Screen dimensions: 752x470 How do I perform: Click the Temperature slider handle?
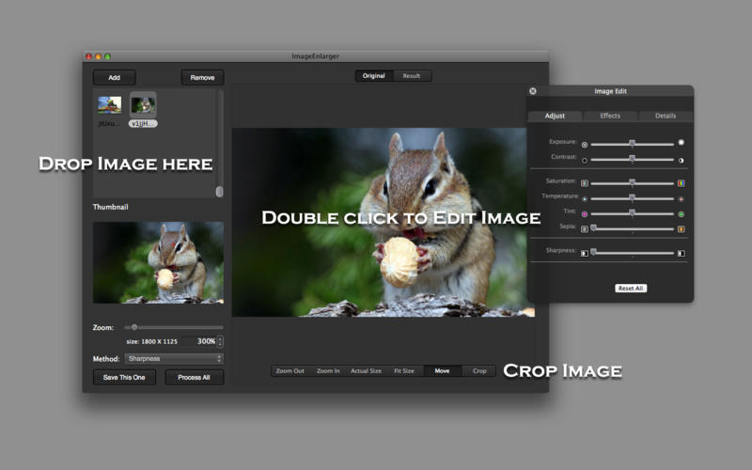coord(632,198)
